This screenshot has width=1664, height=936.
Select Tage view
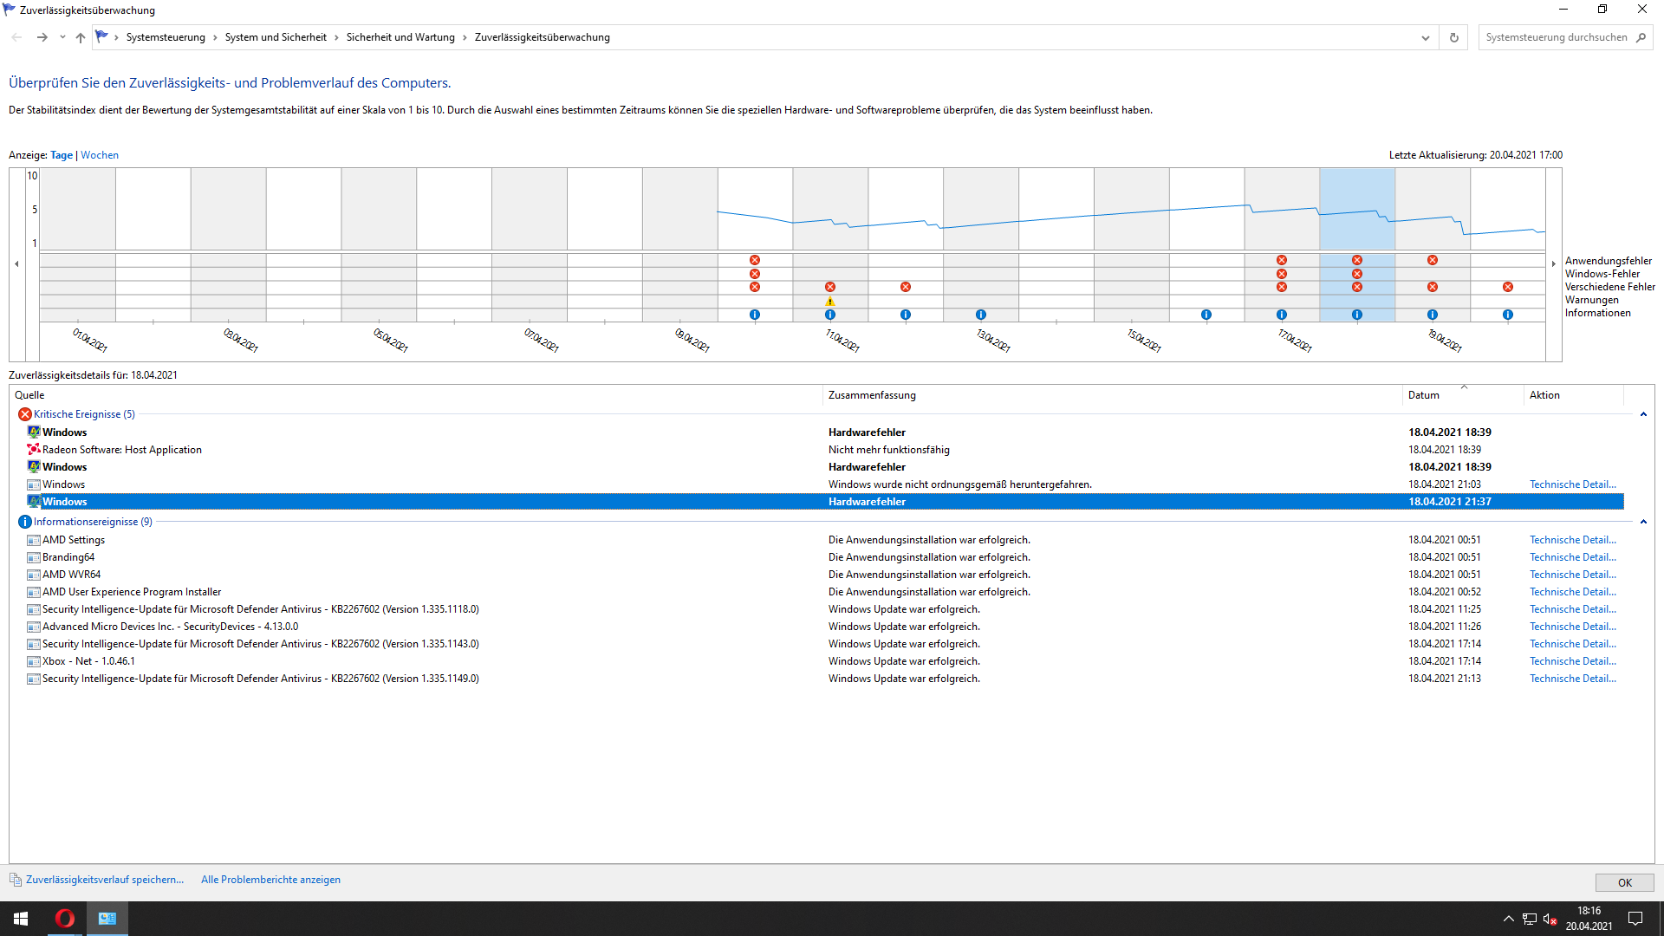[62, 155]
